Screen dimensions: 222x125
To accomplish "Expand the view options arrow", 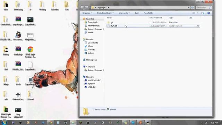I will coord(197,13).
